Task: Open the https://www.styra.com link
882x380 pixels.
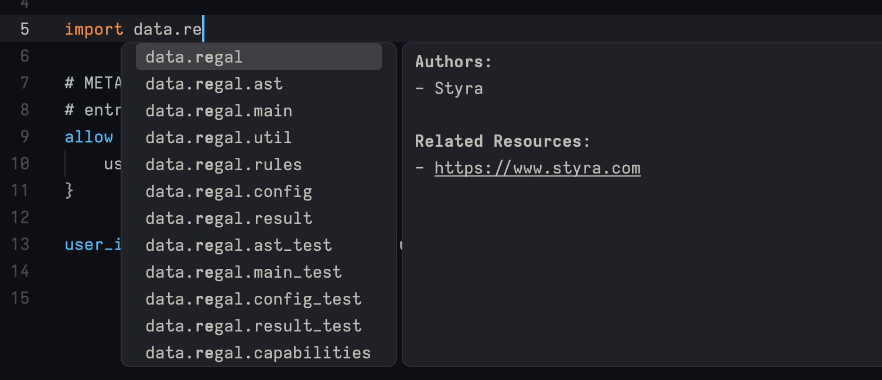Action: tap(537, 168)
